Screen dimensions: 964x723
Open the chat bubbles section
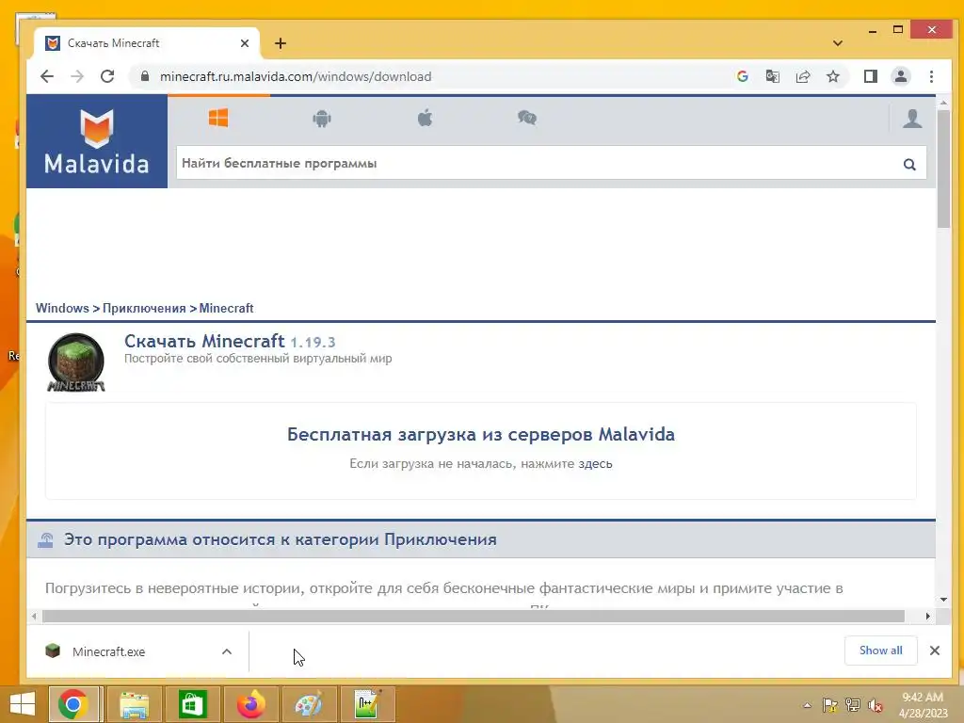(527, 118)
